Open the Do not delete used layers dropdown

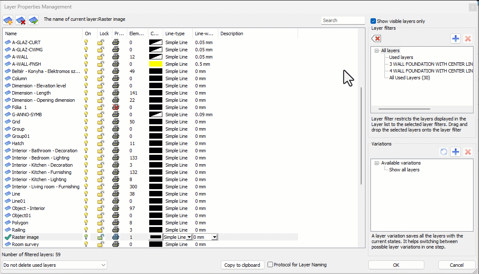54,265
